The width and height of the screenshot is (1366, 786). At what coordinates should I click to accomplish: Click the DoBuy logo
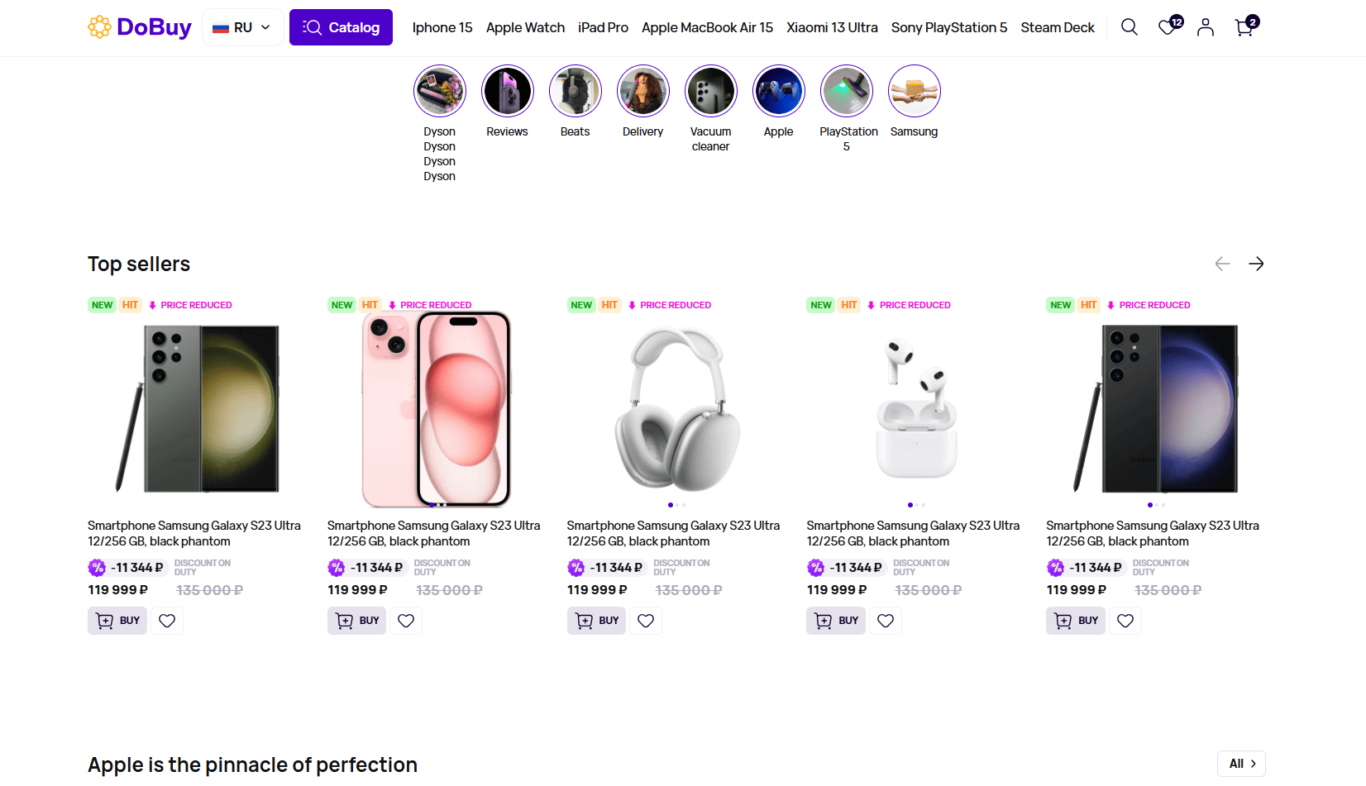coord(140,27)
